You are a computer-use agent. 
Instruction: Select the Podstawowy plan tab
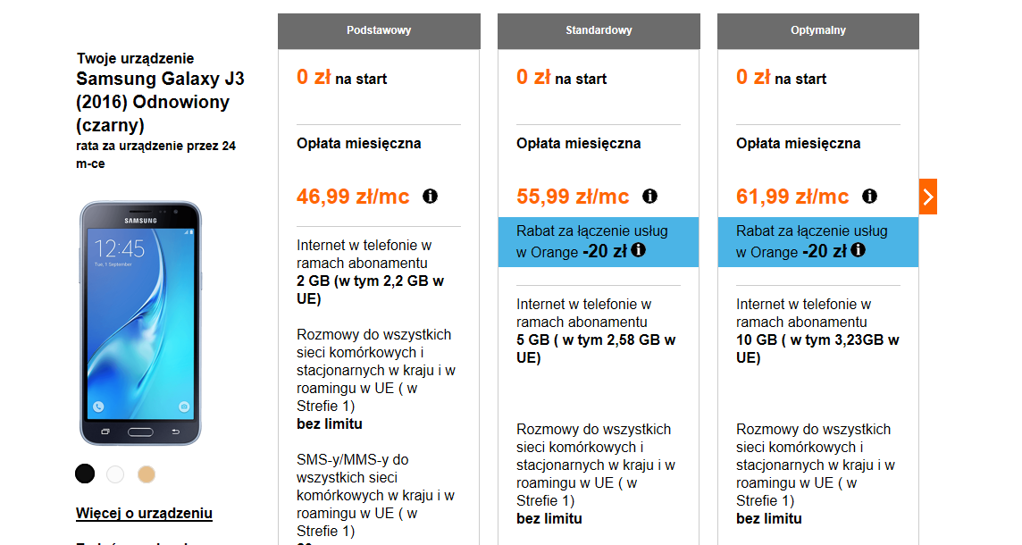click(379, 29)
